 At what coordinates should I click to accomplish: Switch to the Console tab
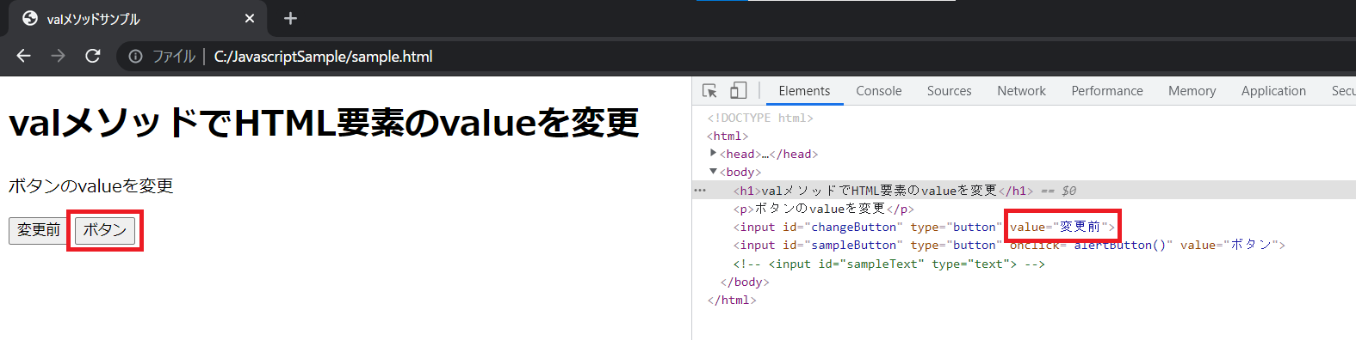pos(879,91)
